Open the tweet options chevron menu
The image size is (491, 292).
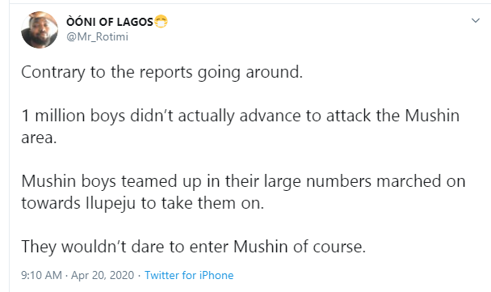(x=476, y=21)
